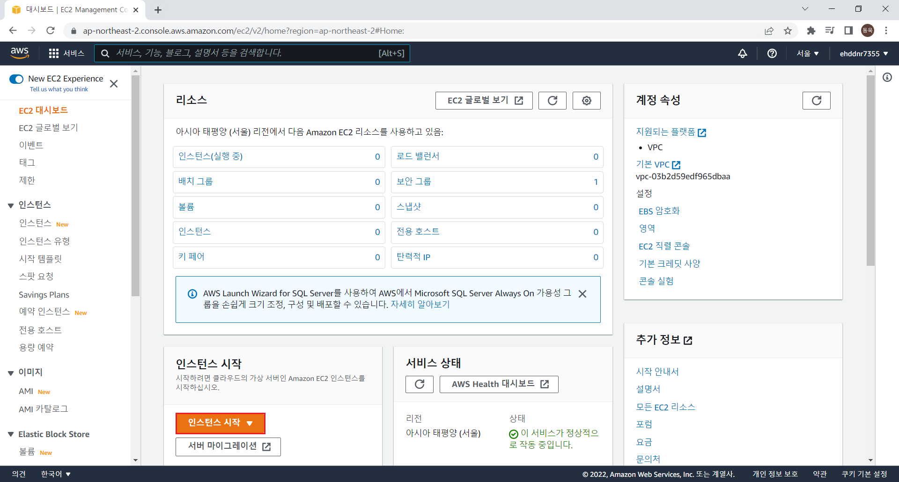Open the 시작 안내서 link
Viewport: 899px width, 482px height.
tap(657, 372)
